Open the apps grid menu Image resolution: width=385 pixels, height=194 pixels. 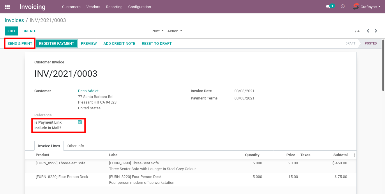(x=7, y=7)
